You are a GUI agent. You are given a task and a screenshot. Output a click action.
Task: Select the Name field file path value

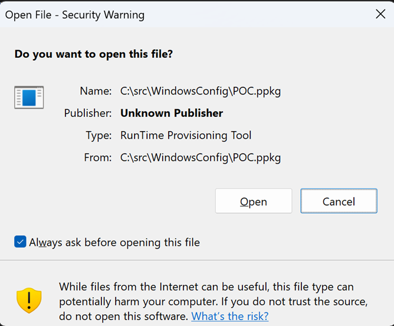pyautogui.click(x=201, y=91)
